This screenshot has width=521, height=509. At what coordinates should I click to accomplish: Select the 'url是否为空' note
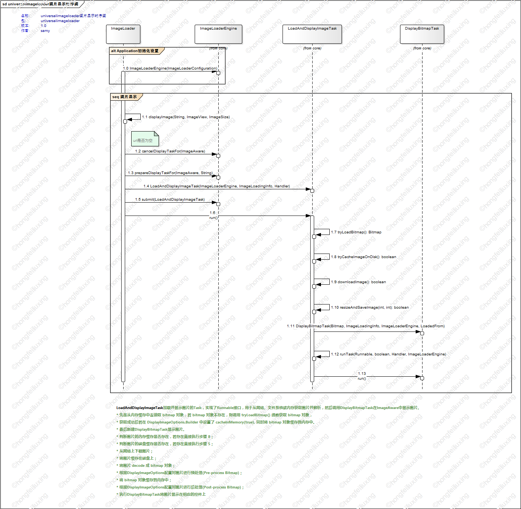tap(145, 139)
